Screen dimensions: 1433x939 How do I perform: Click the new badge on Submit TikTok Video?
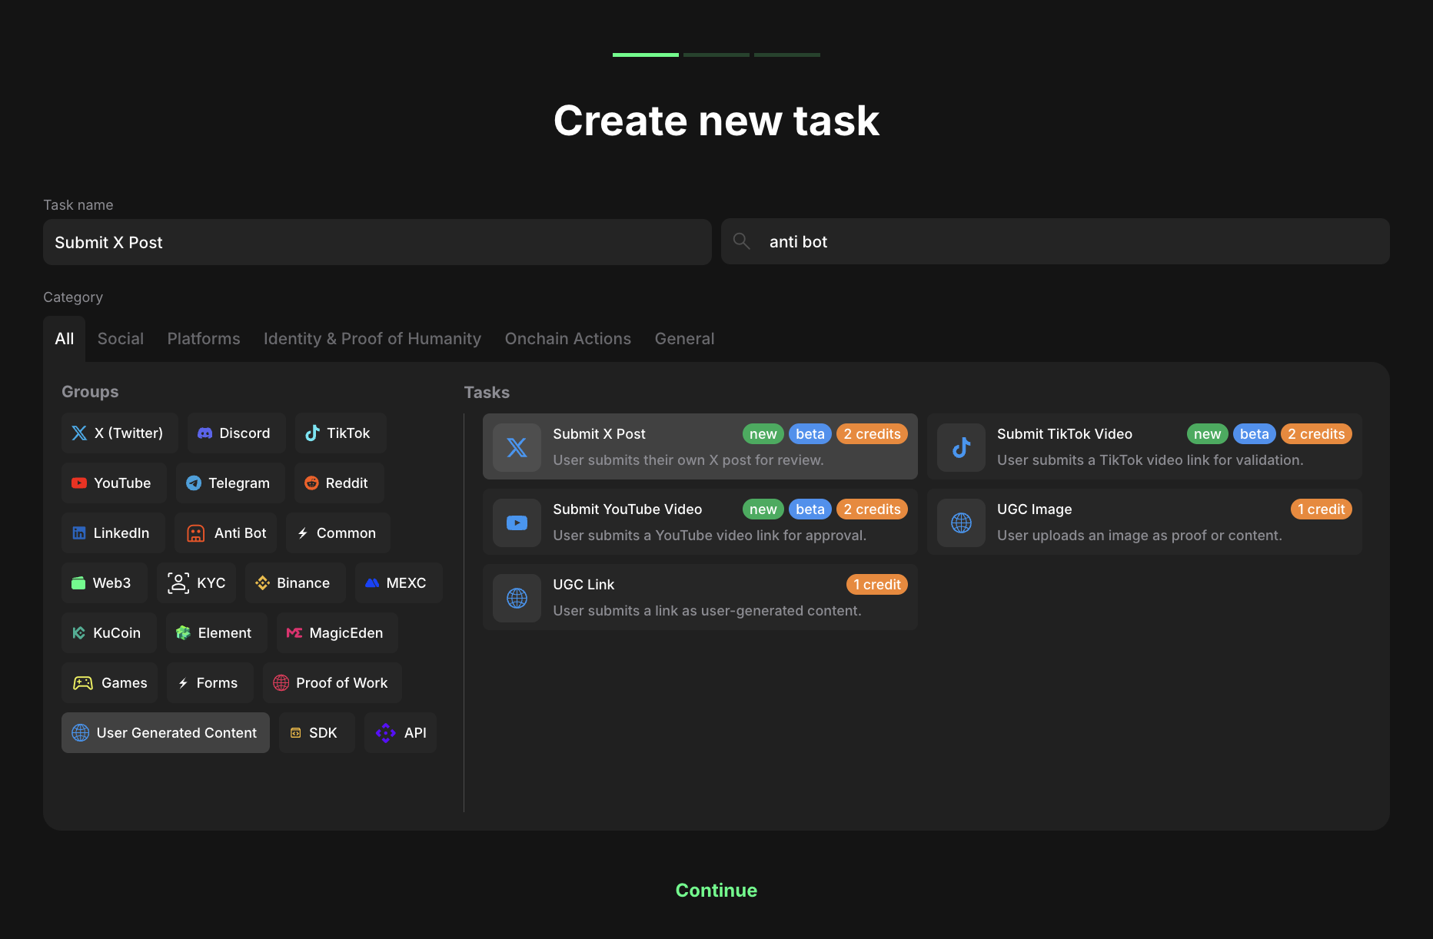(x=1207, y=434)
